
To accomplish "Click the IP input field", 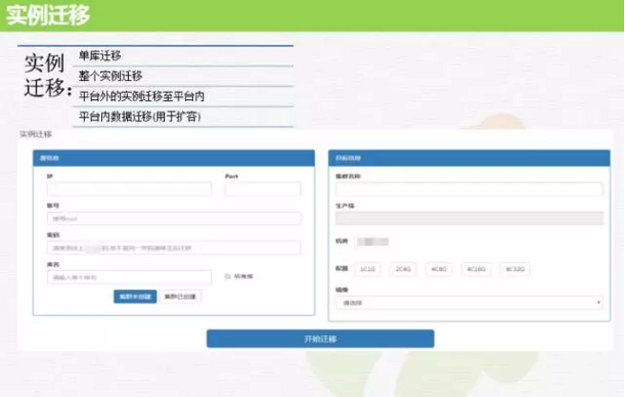I will pos(129,189).
